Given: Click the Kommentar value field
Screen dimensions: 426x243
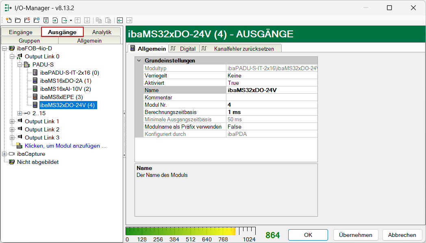Looking at the screenshot, I should click(271, 97).
